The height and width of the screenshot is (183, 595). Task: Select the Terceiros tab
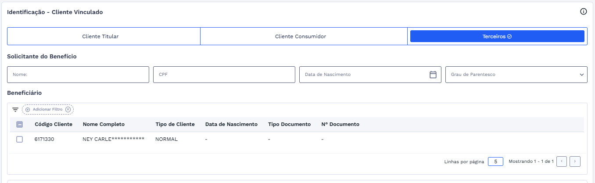(497, 36)
